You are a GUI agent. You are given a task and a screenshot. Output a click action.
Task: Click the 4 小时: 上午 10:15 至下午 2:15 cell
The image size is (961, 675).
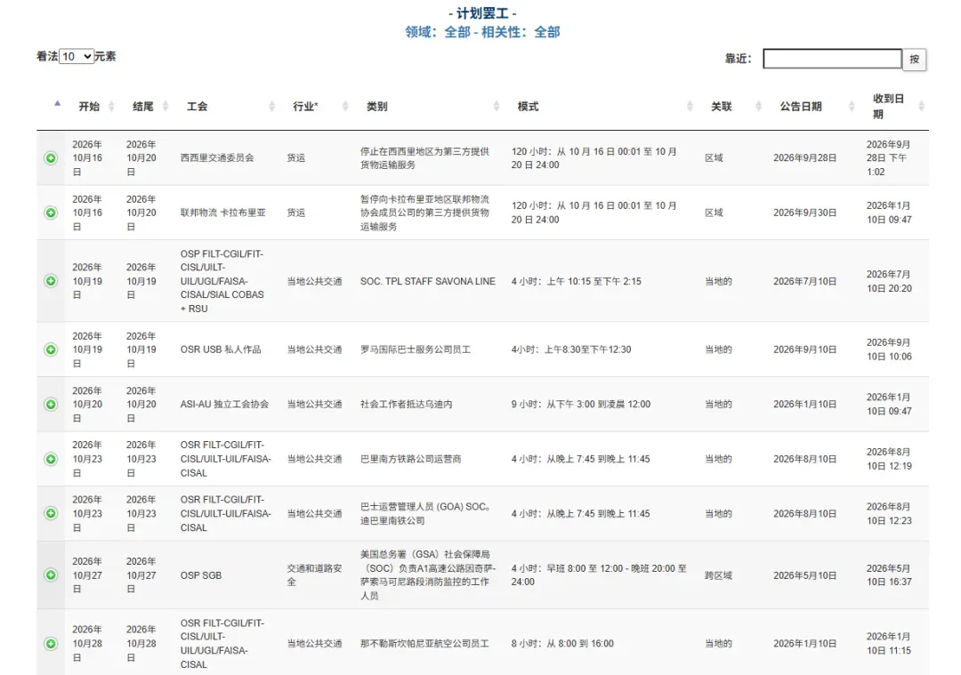click(x=576, y=281)
